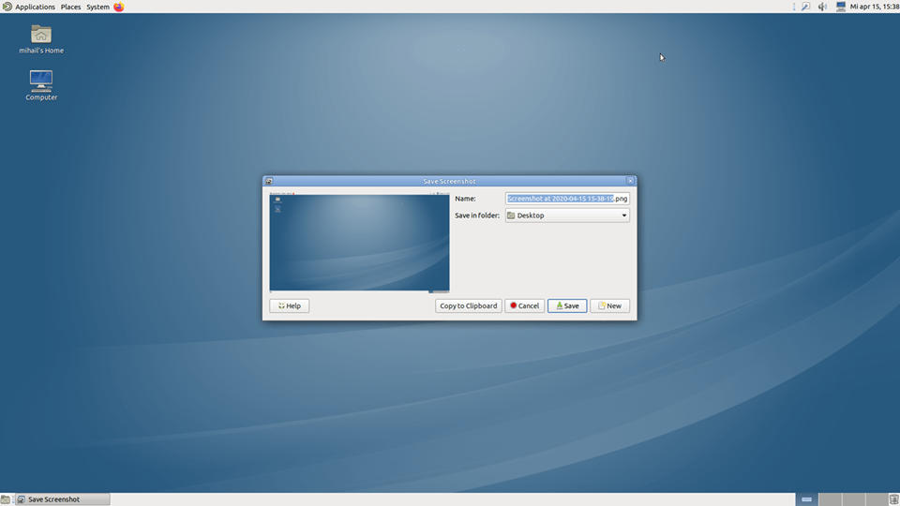Select the Computer desktop icon
This screenshot has width=900, height=506.
[x=41, y=81]
